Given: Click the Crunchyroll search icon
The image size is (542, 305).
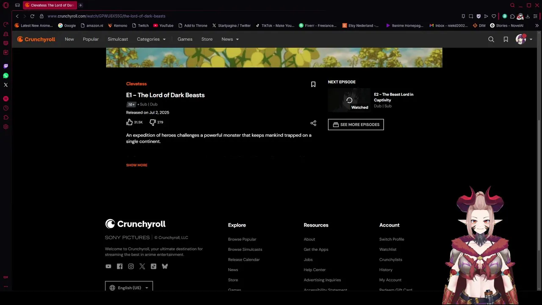Looking at the screenshot, I should [x=491, y=39].
